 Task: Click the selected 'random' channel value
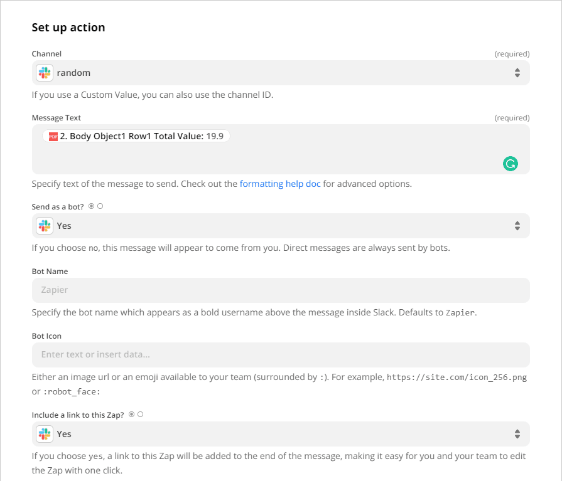pyautogui.click(x=73, y=73)
